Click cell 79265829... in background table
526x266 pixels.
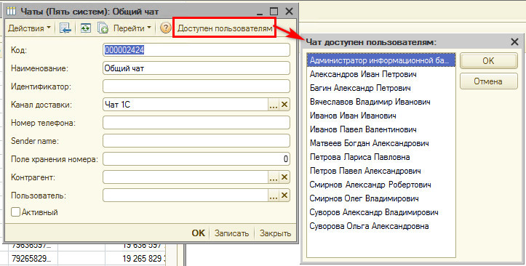pyautogui.click(x=33, y=259)
